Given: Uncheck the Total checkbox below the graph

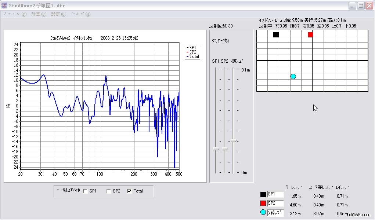Looking at the screenshot, I should 130,191.
